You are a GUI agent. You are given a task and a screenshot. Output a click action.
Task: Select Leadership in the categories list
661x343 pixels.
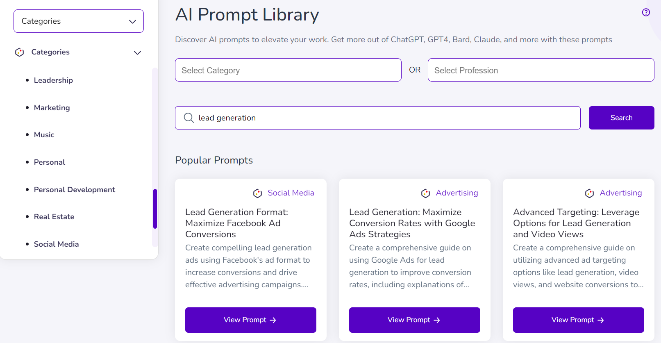(53, 80)
